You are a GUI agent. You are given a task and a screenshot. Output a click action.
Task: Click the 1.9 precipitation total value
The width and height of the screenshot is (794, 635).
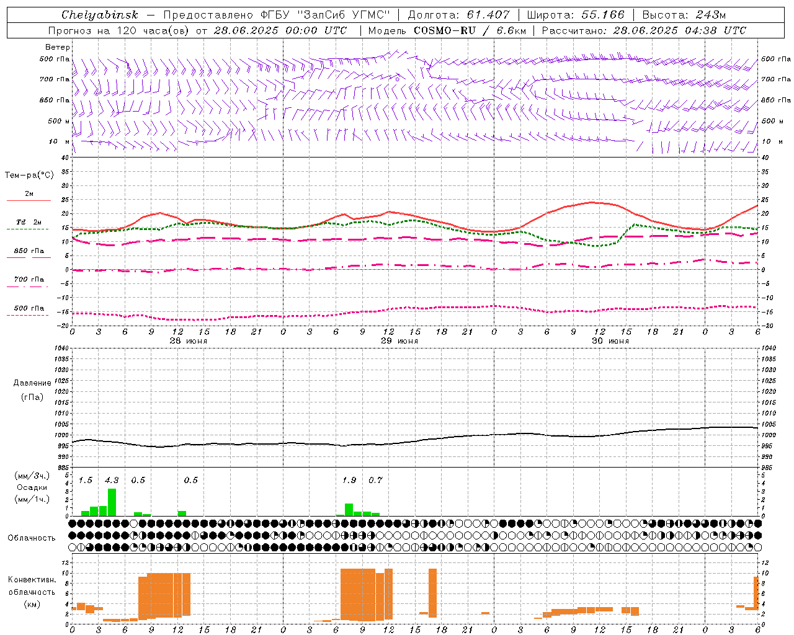pos(349,480)
